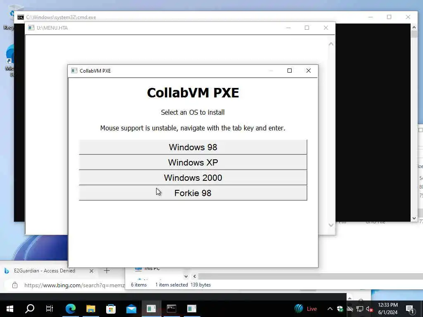Close the CollabVM PXE window

click(308, 71)
